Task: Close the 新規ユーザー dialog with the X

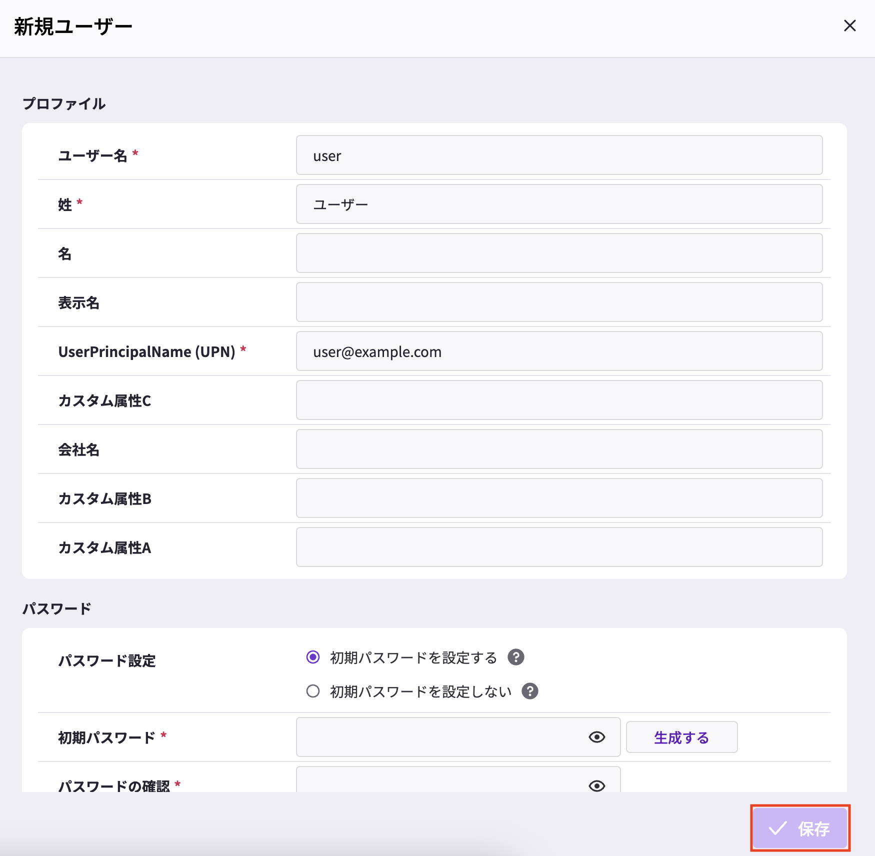Action: tap(849, 25)
